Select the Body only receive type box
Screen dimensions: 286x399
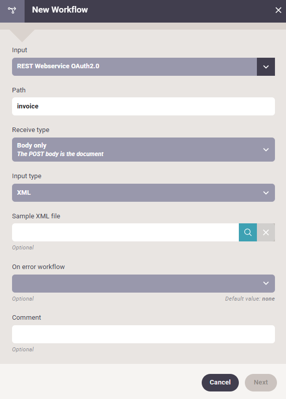[x=144, y=150]
